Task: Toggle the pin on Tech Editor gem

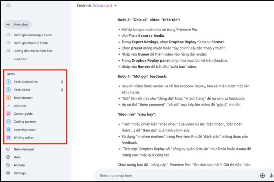Action: (x=62, y=90)
